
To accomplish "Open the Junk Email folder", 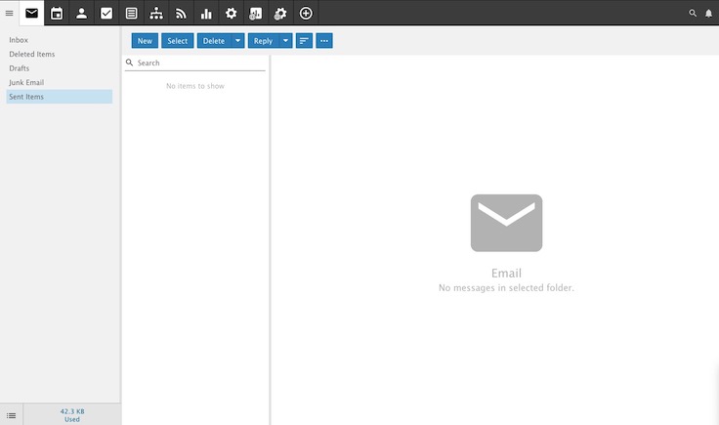I will (26, 82).
